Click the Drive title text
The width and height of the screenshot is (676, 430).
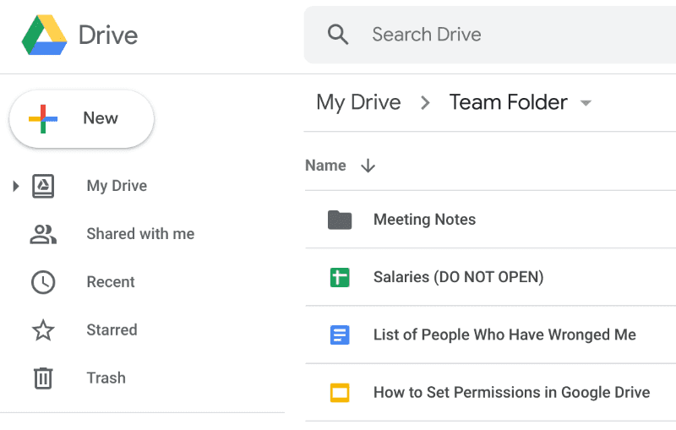tap(108, 35)
